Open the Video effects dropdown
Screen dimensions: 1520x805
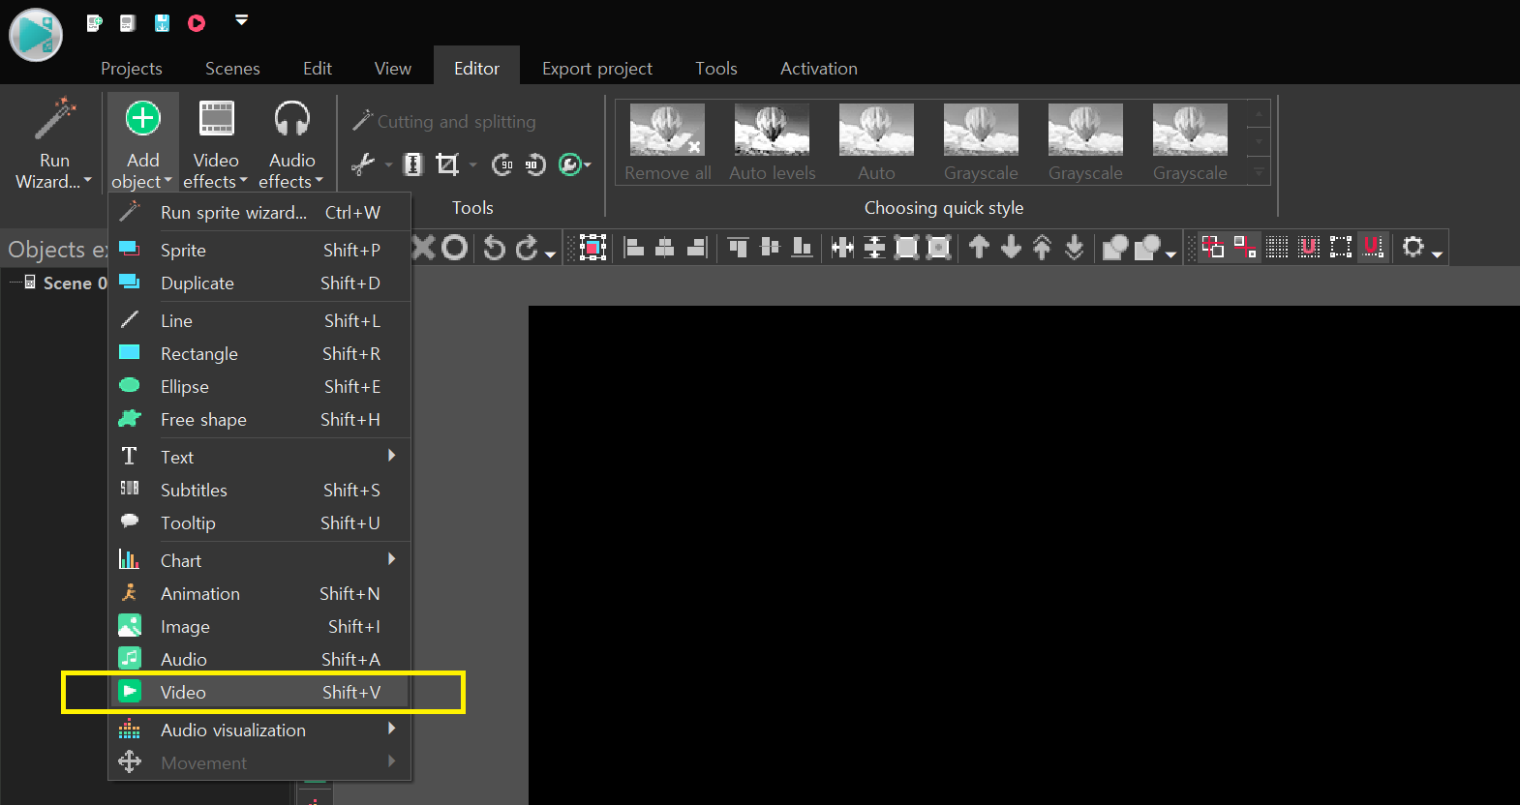(x=216, y=145)
